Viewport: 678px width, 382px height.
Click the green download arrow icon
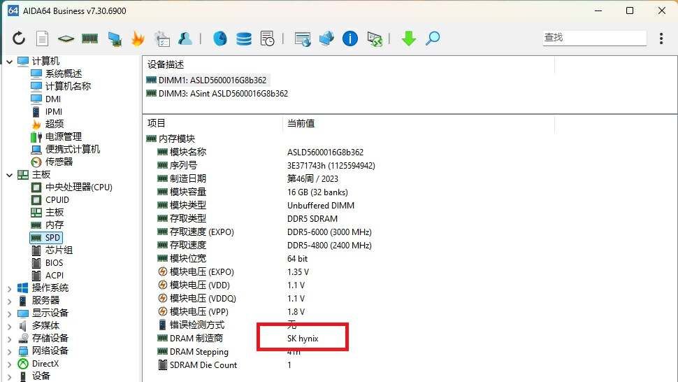[x=409, y=38]
